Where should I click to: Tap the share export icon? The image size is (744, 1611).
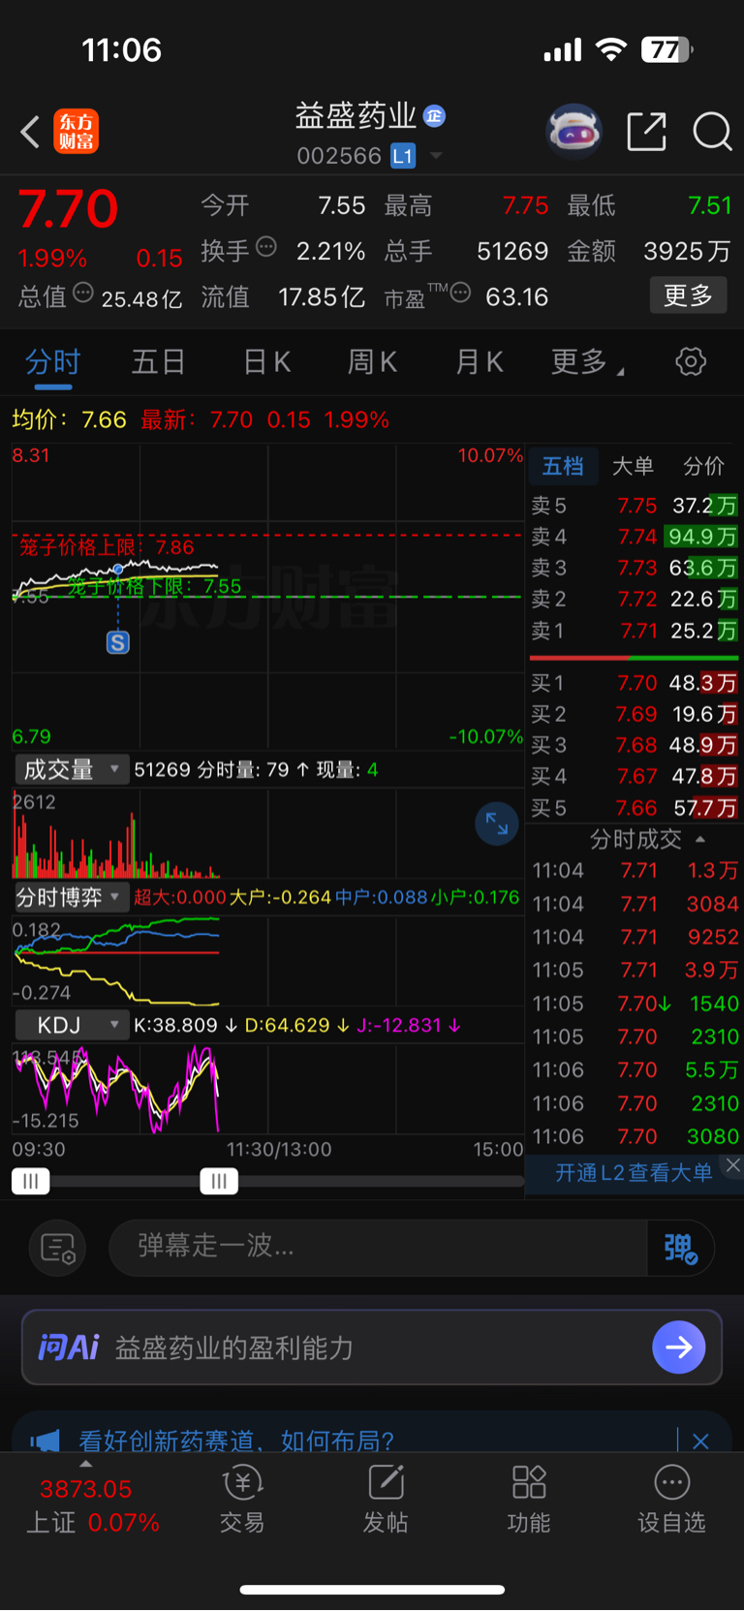646,131
